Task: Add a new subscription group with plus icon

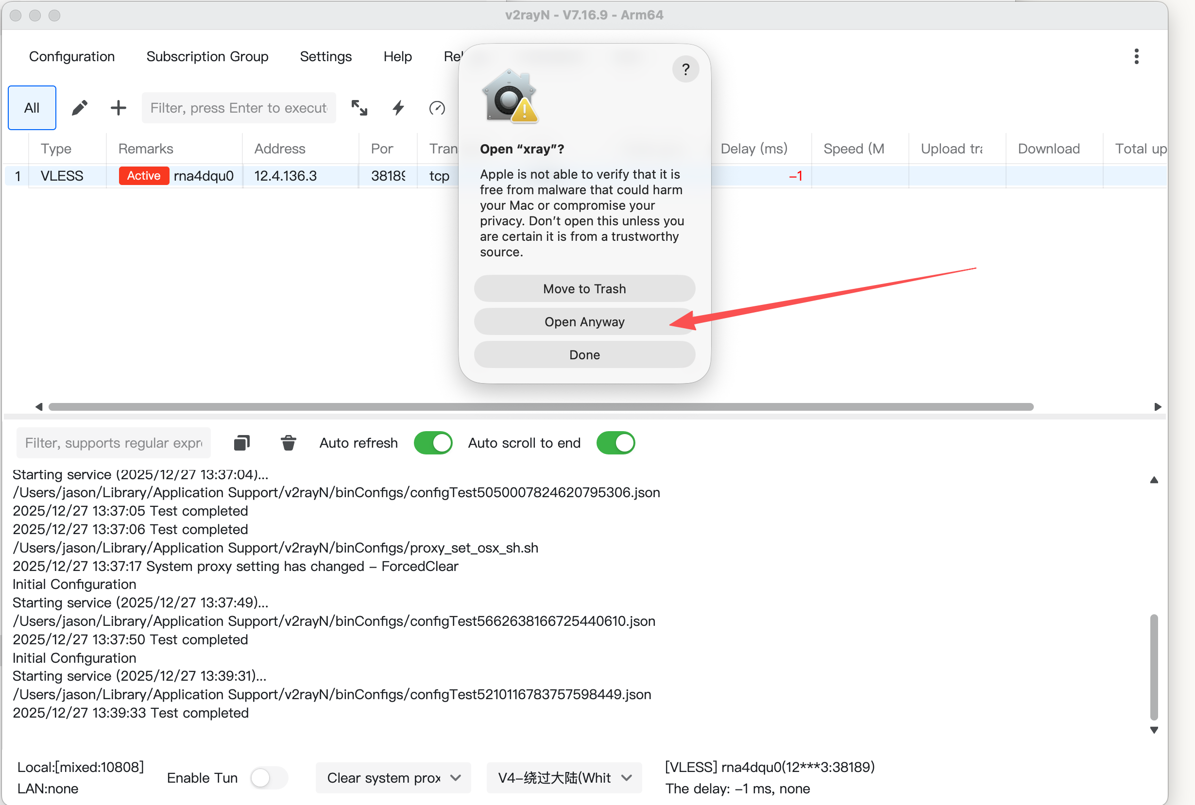Action: pyautogui.click(x=118, y=108)
